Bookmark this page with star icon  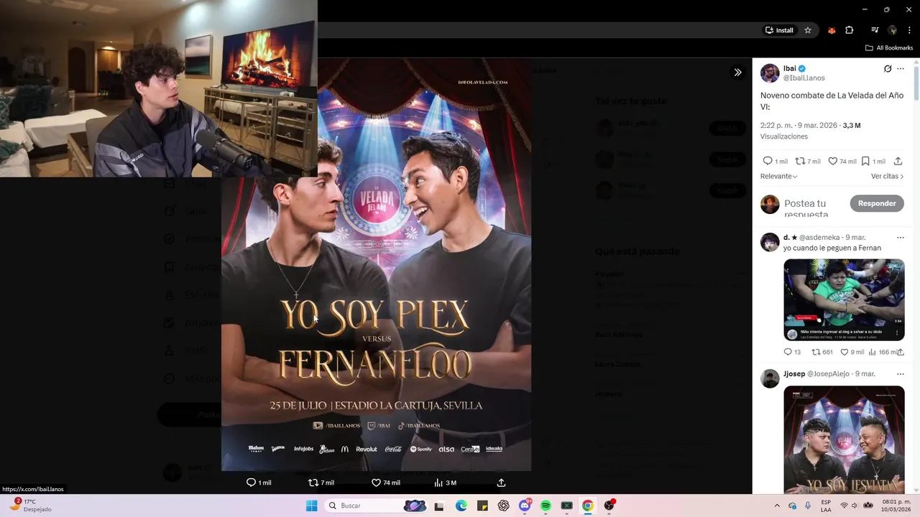(808, 30)
